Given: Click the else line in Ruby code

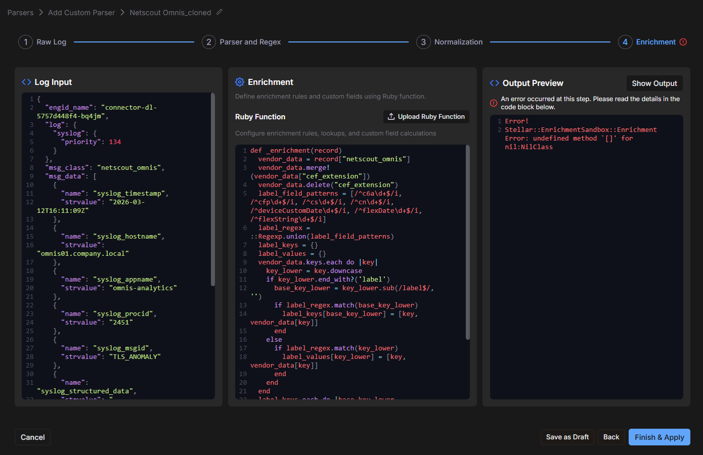Looking at the screenshot, I should click(274, 339).
